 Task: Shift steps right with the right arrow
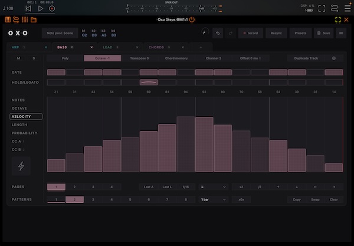coord(334,187)
